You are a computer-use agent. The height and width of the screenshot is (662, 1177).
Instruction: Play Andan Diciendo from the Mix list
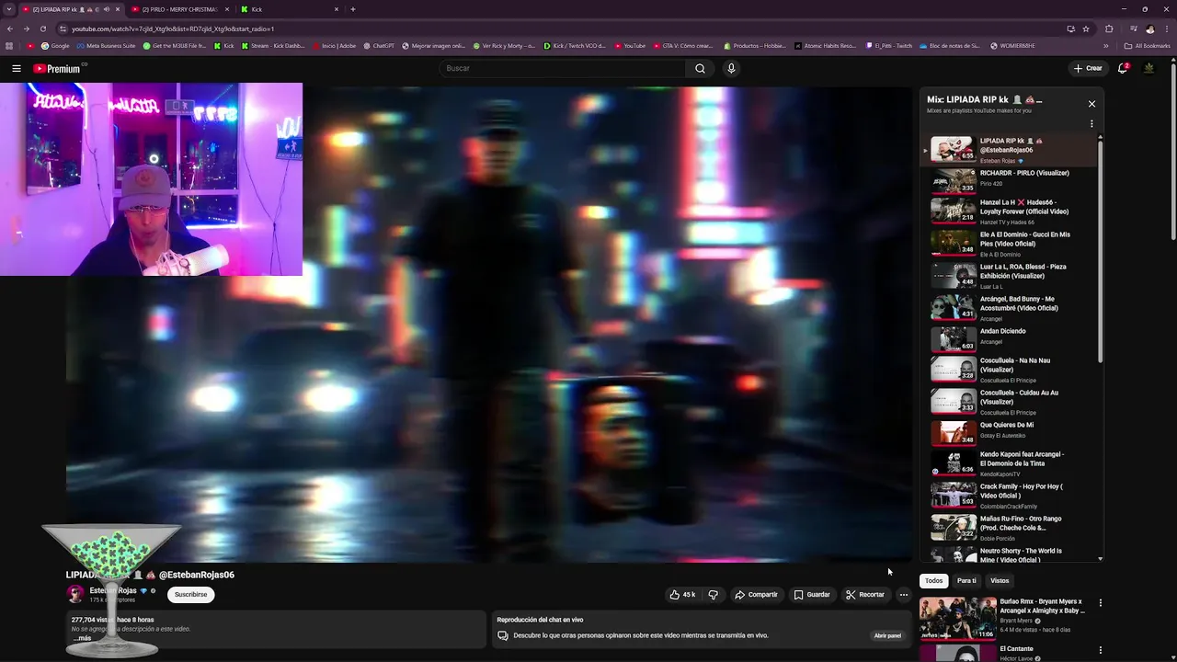(x=1011, y=339)
